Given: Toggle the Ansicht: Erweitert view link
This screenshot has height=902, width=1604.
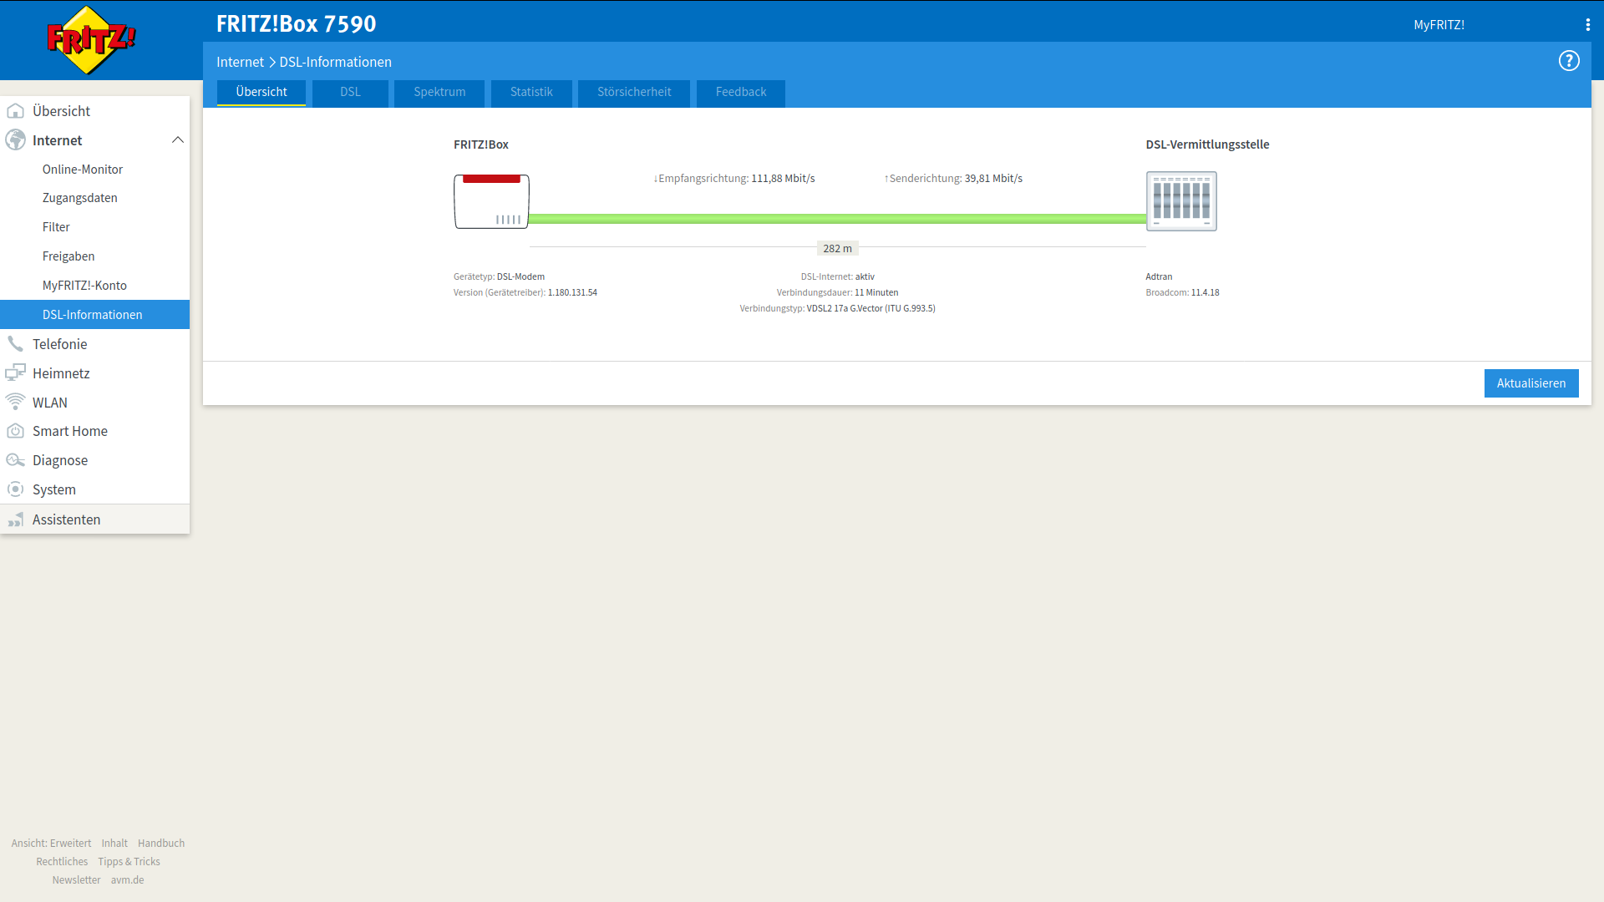Looking at the screenshot, I should pyautogui.click(x=51, y=844).
